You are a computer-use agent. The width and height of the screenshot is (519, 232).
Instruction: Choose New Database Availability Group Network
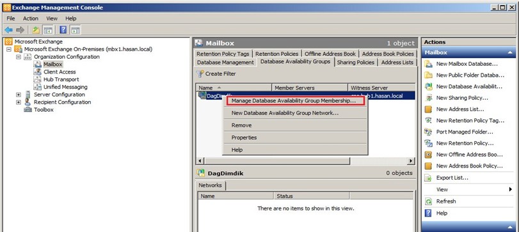[295, 113]
